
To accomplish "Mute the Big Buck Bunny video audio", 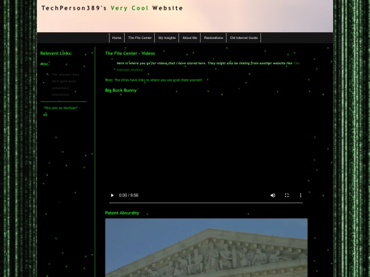I will click(x=273, y=195).
